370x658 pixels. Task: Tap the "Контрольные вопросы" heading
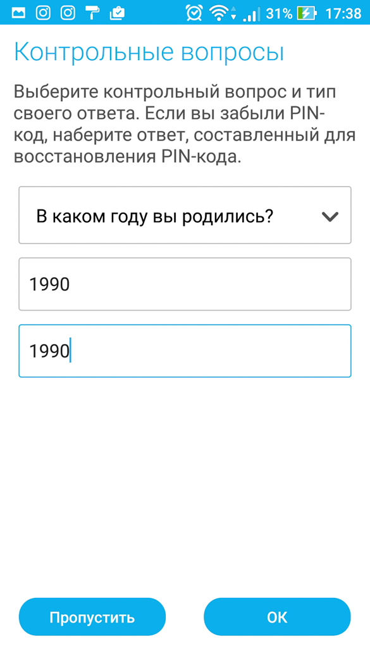149,52
